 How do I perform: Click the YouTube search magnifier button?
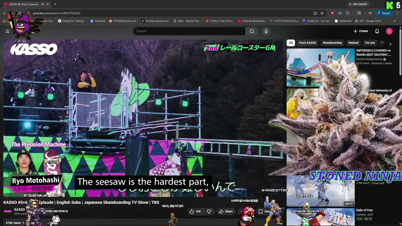pyautogui.click(x=252, y=31)
